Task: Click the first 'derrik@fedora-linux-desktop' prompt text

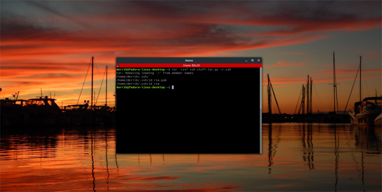Action: pyautogui.click(x=141, y=70)
